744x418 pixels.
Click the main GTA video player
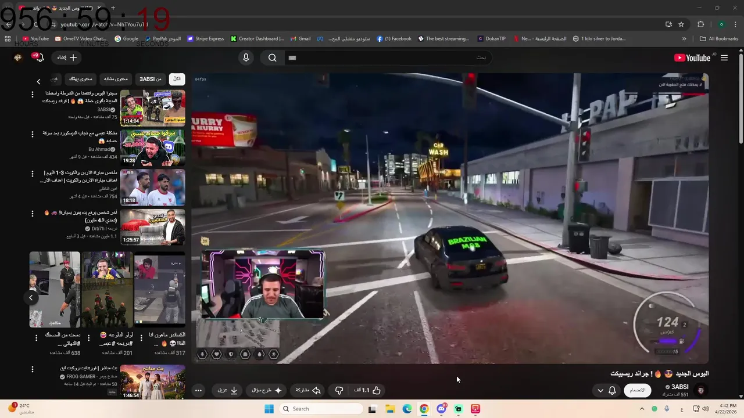click(450, 218)
